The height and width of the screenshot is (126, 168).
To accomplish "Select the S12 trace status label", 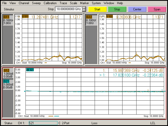I will pyautogui.click(x=6, y=70).
